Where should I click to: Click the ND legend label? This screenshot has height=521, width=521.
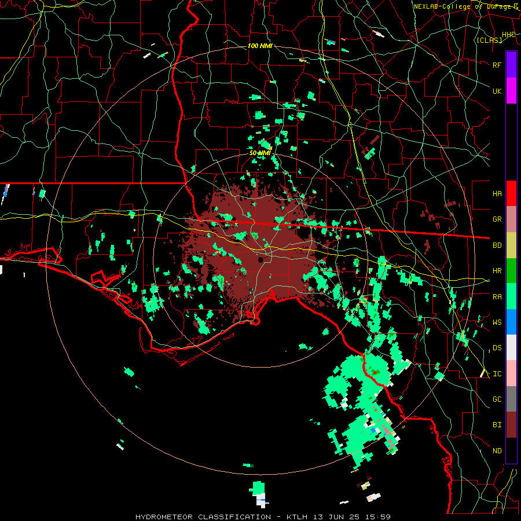point(497,451)
